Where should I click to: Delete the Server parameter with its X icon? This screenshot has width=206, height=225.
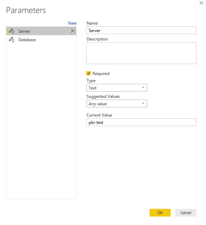[73, 31]
